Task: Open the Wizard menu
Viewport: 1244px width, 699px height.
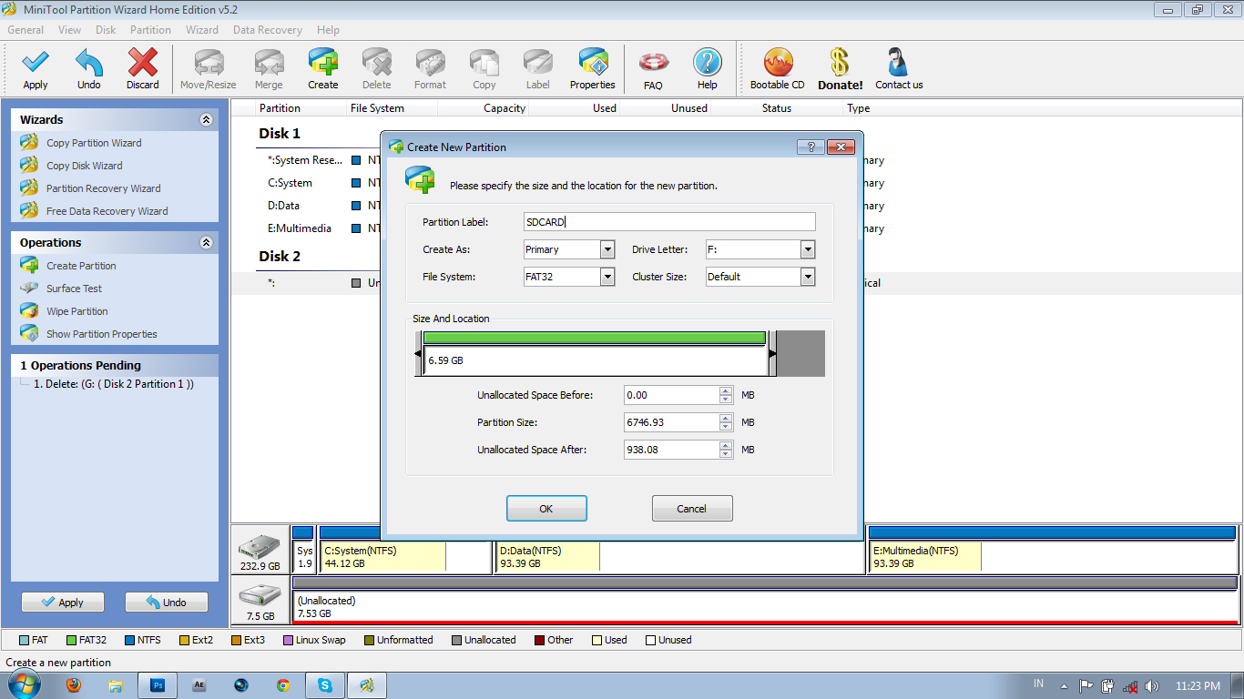Action: pos(202,30)
